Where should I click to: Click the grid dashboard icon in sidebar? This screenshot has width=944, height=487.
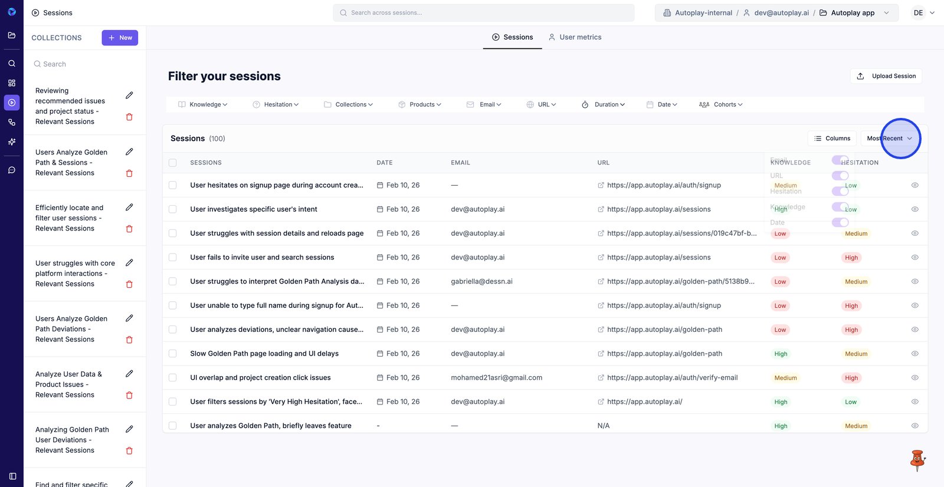[12, 83]
